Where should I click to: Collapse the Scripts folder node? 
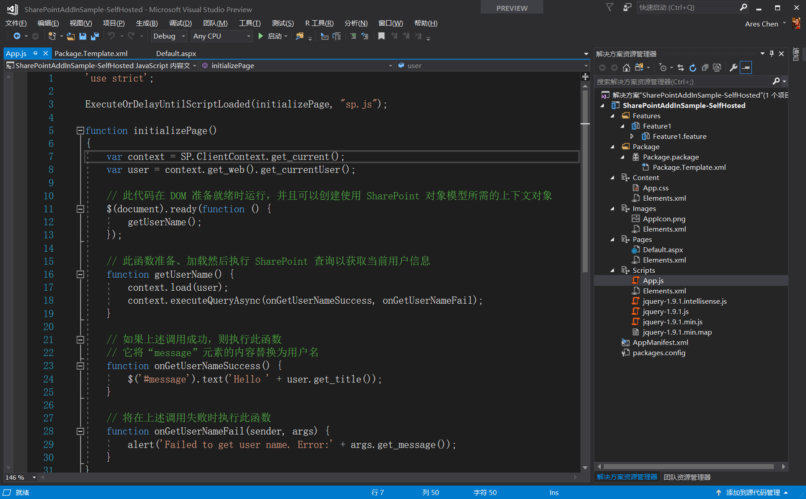[613, 270]
